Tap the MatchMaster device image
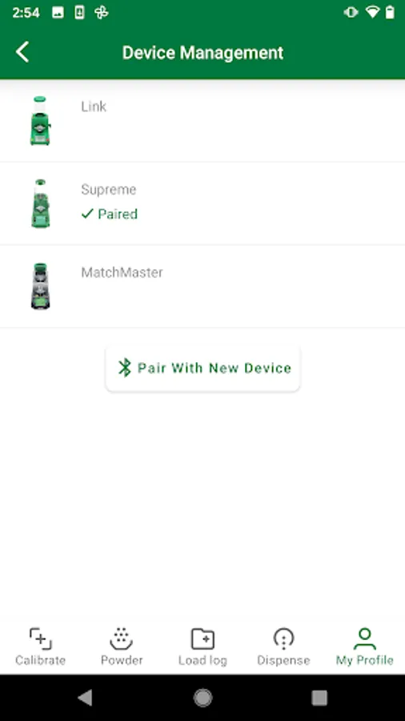The width and height of the screenshot is (405, 721). click(x=40, y=286)
